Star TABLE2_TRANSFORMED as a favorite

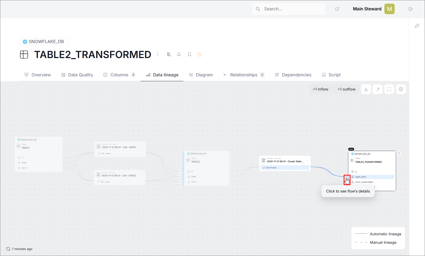pos(200,54)
